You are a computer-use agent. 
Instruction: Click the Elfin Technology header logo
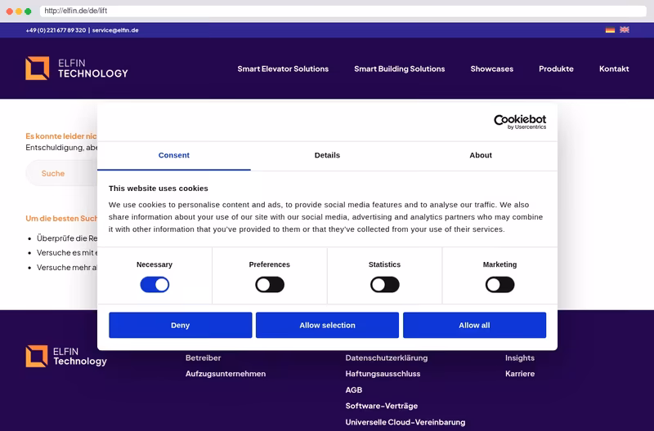77,69
